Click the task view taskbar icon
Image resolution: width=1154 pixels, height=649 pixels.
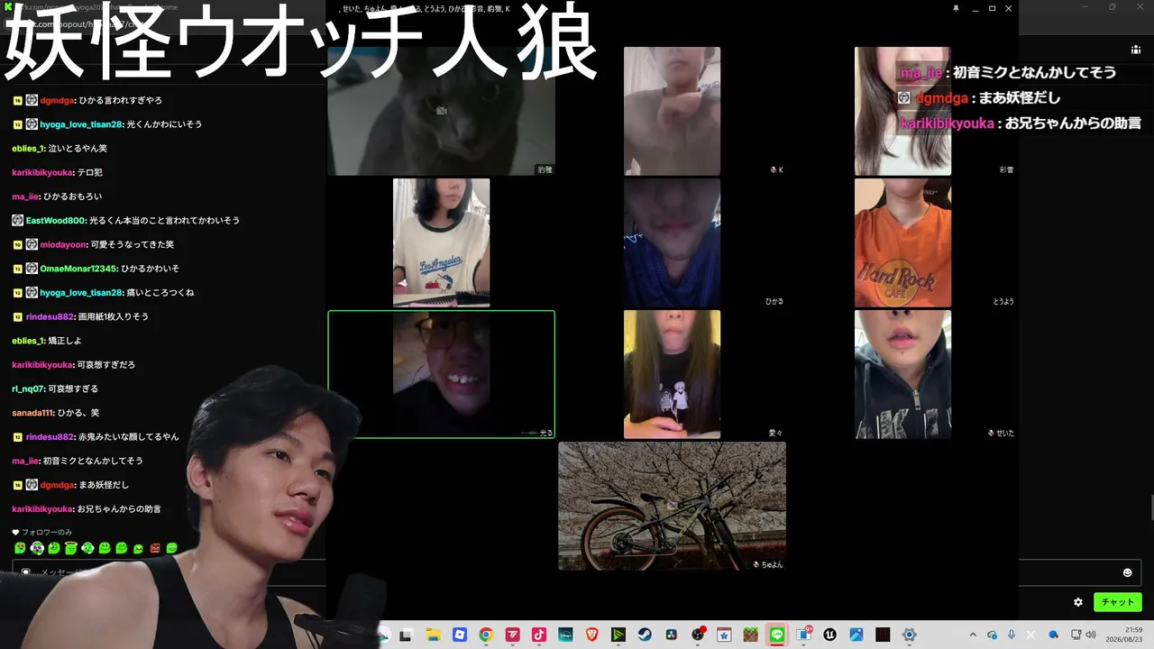[406, 635]
